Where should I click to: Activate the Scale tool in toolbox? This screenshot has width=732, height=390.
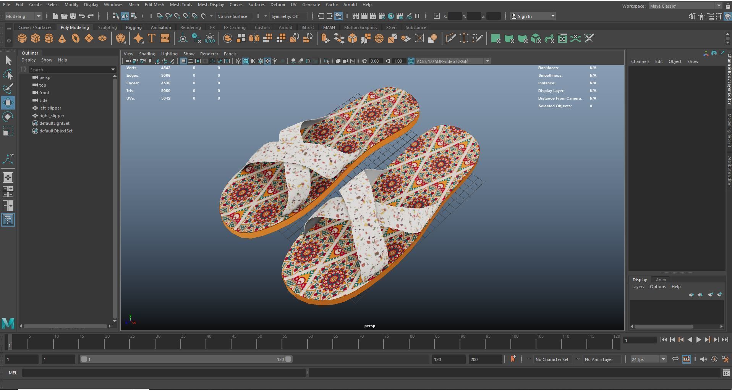8,131
